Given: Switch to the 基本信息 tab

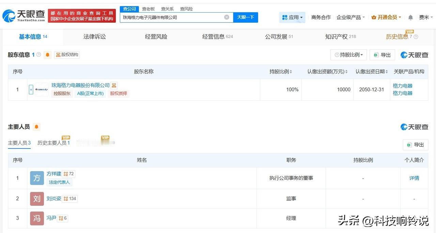Looking at the screenshot, I should click(x=33, y=37).
